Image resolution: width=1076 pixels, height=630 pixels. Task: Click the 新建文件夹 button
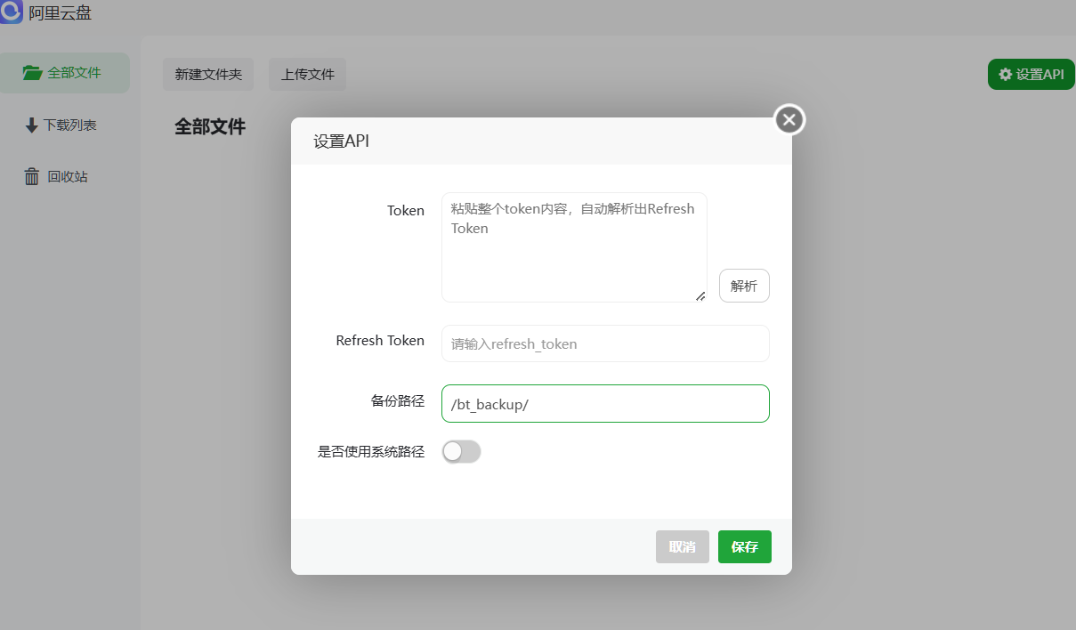click(208, 75)
